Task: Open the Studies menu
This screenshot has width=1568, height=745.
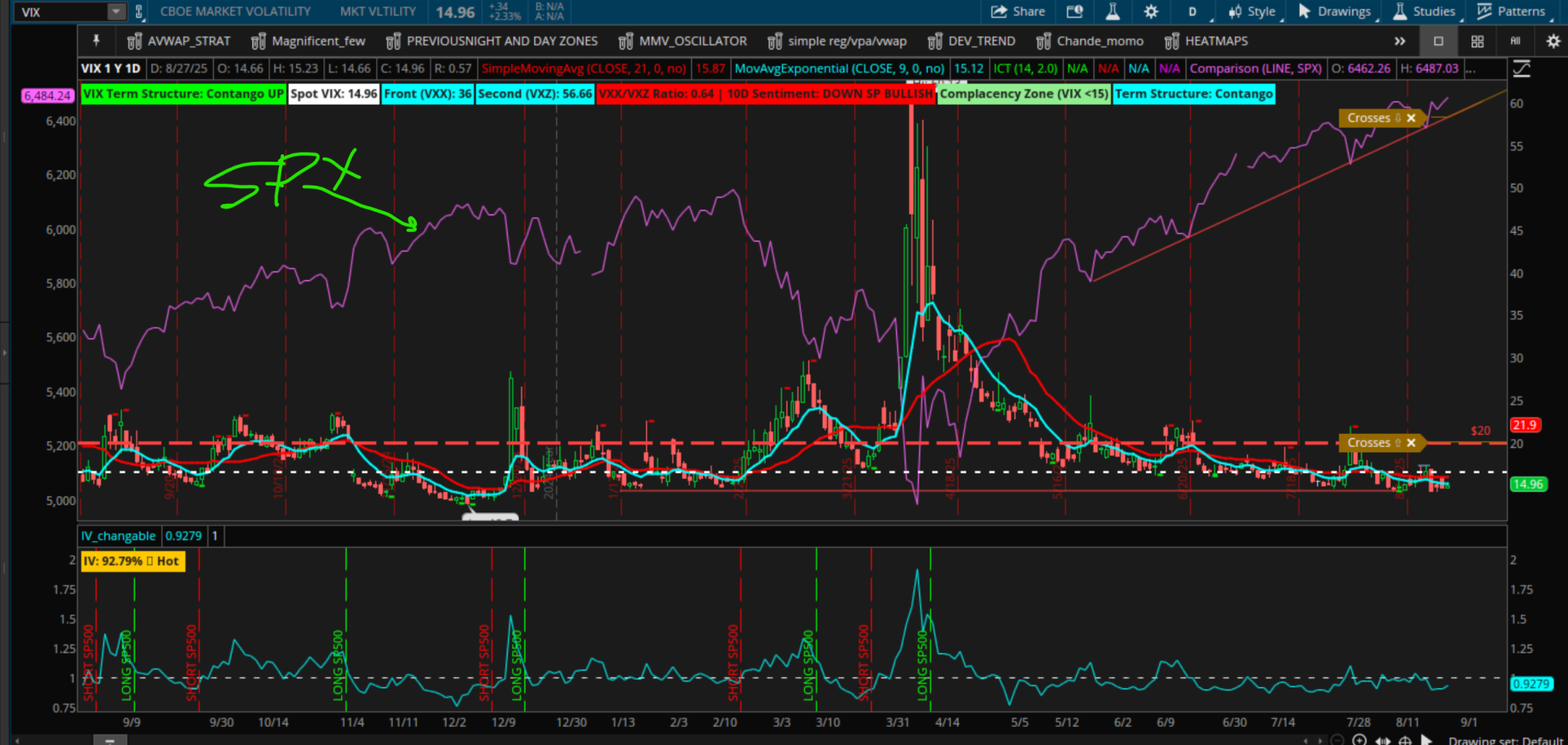Action: (1427, 12)
